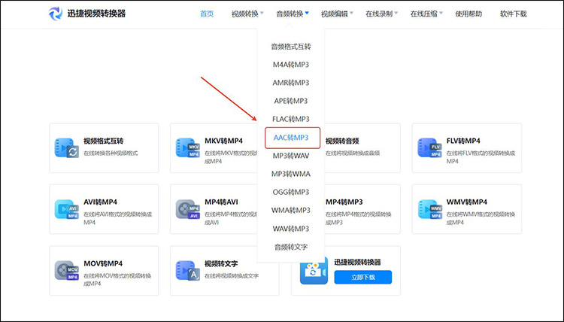Click the MP4转AVI card icon
The image size is (564, 322).
[188, 209]
